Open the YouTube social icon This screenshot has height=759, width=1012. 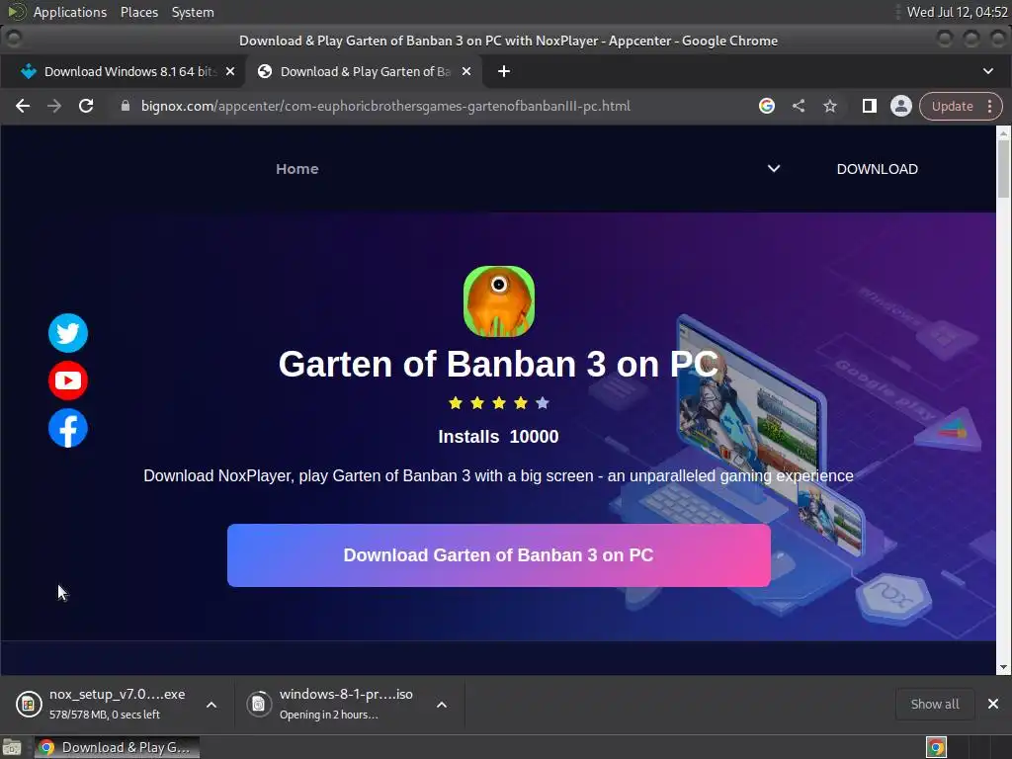tap(68, 380)
